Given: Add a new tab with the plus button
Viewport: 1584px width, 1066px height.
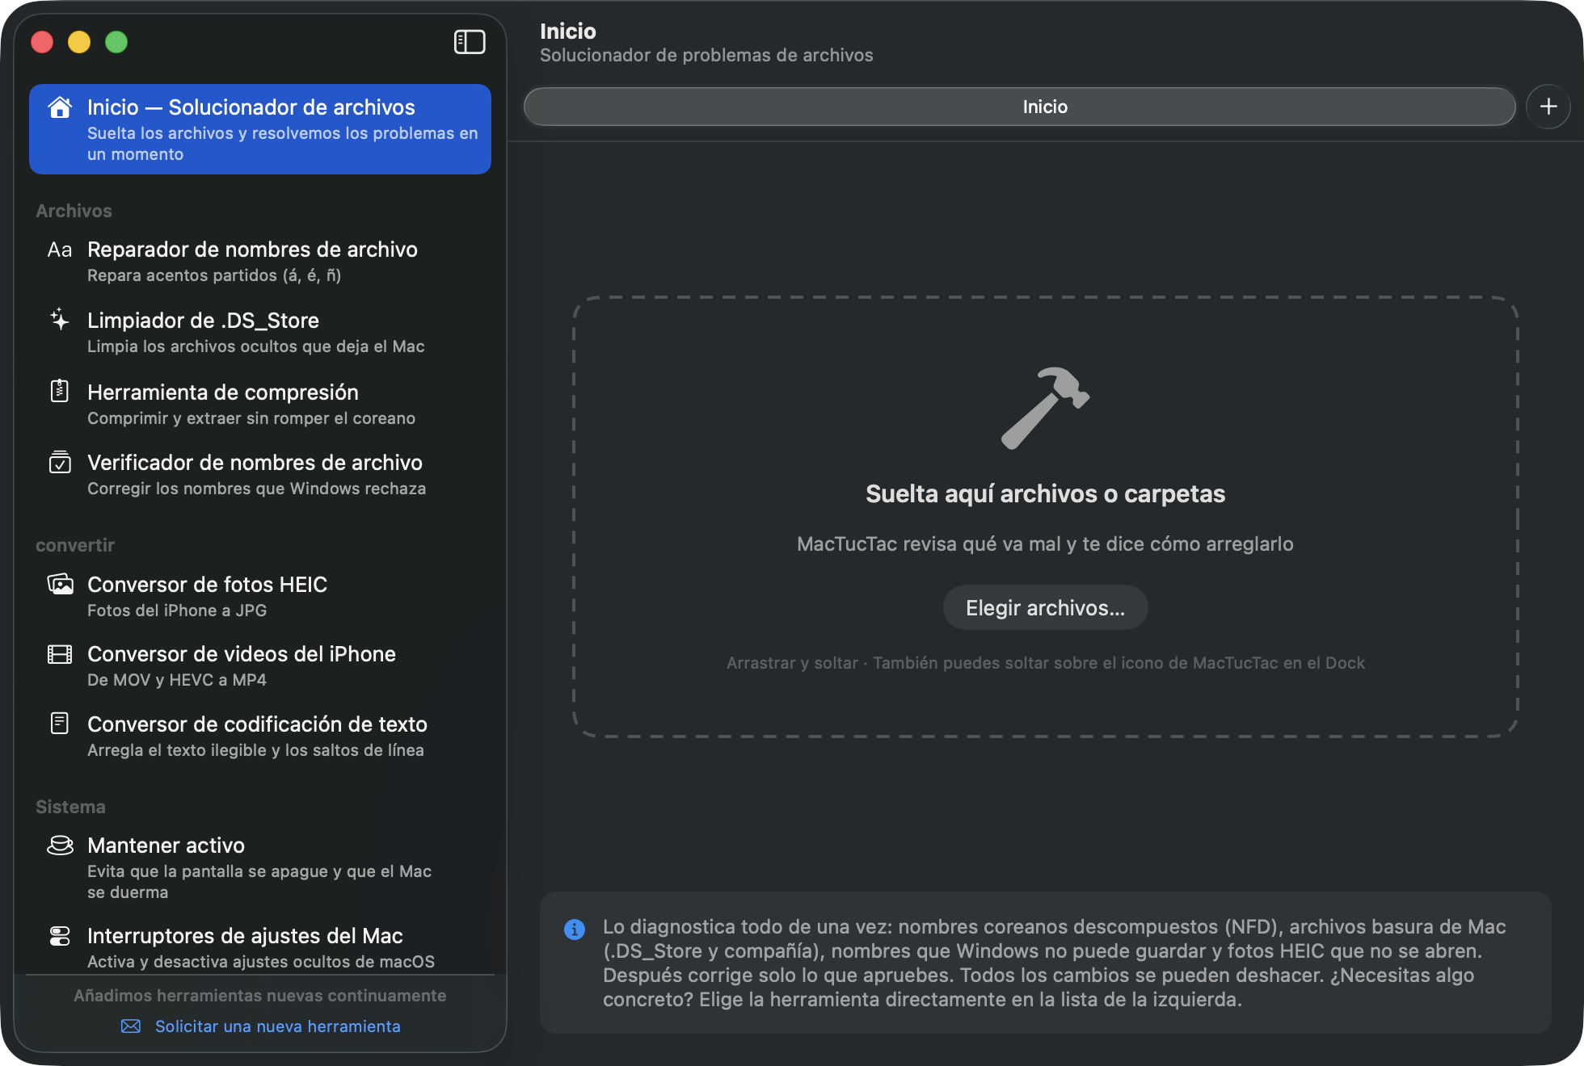Looking at the screenshot, I should point(1548,107).
